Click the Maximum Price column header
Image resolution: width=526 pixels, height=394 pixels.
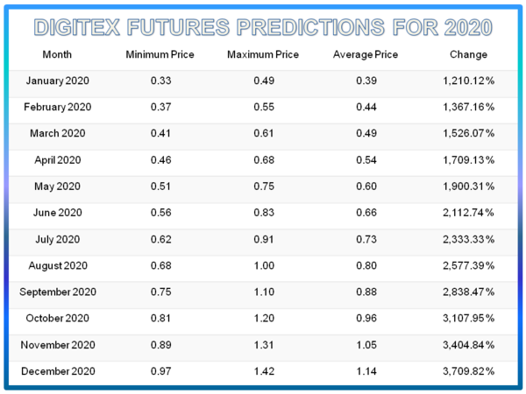(x=262, y=55)
